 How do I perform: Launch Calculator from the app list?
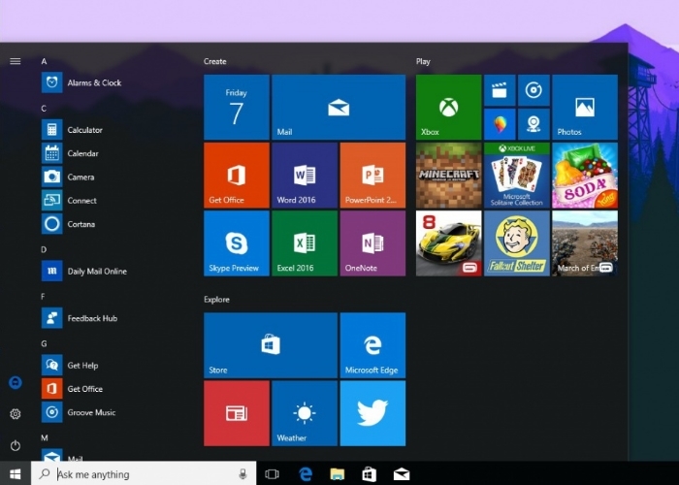tap(72, 129)
